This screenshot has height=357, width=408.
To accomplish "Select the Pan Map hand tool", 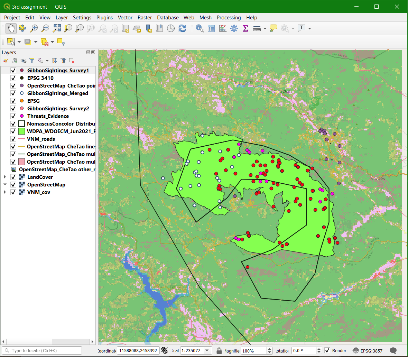I will click(x=11, y=28).
